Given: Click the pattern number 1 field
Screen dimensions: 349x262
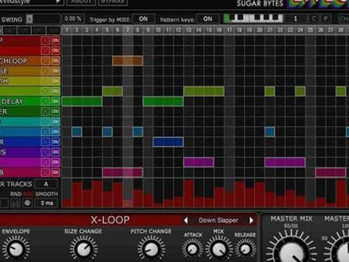Looking at the screenshot, I should pos(295,19).
